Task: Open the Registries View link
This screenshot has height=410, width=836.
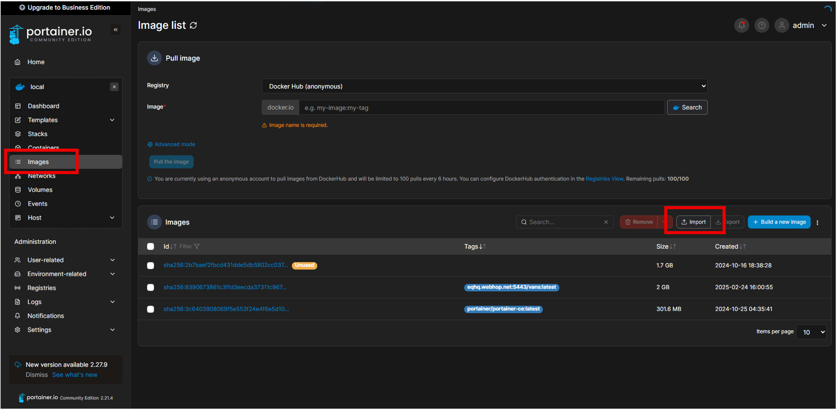Action: point(604,179)
